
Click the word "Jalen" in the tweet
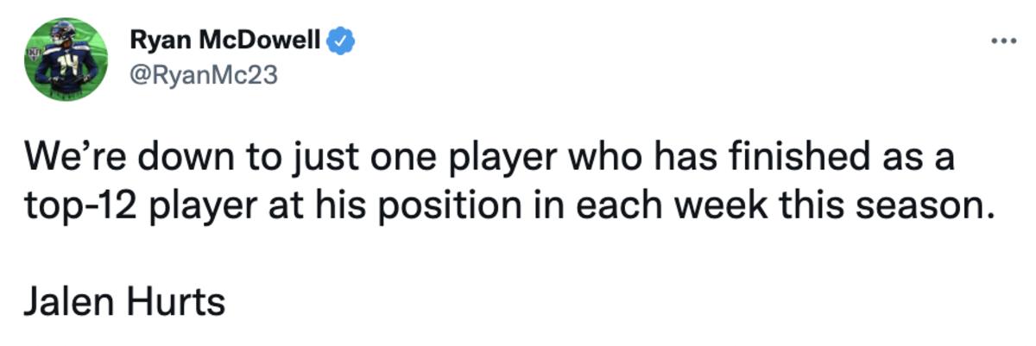71,302
